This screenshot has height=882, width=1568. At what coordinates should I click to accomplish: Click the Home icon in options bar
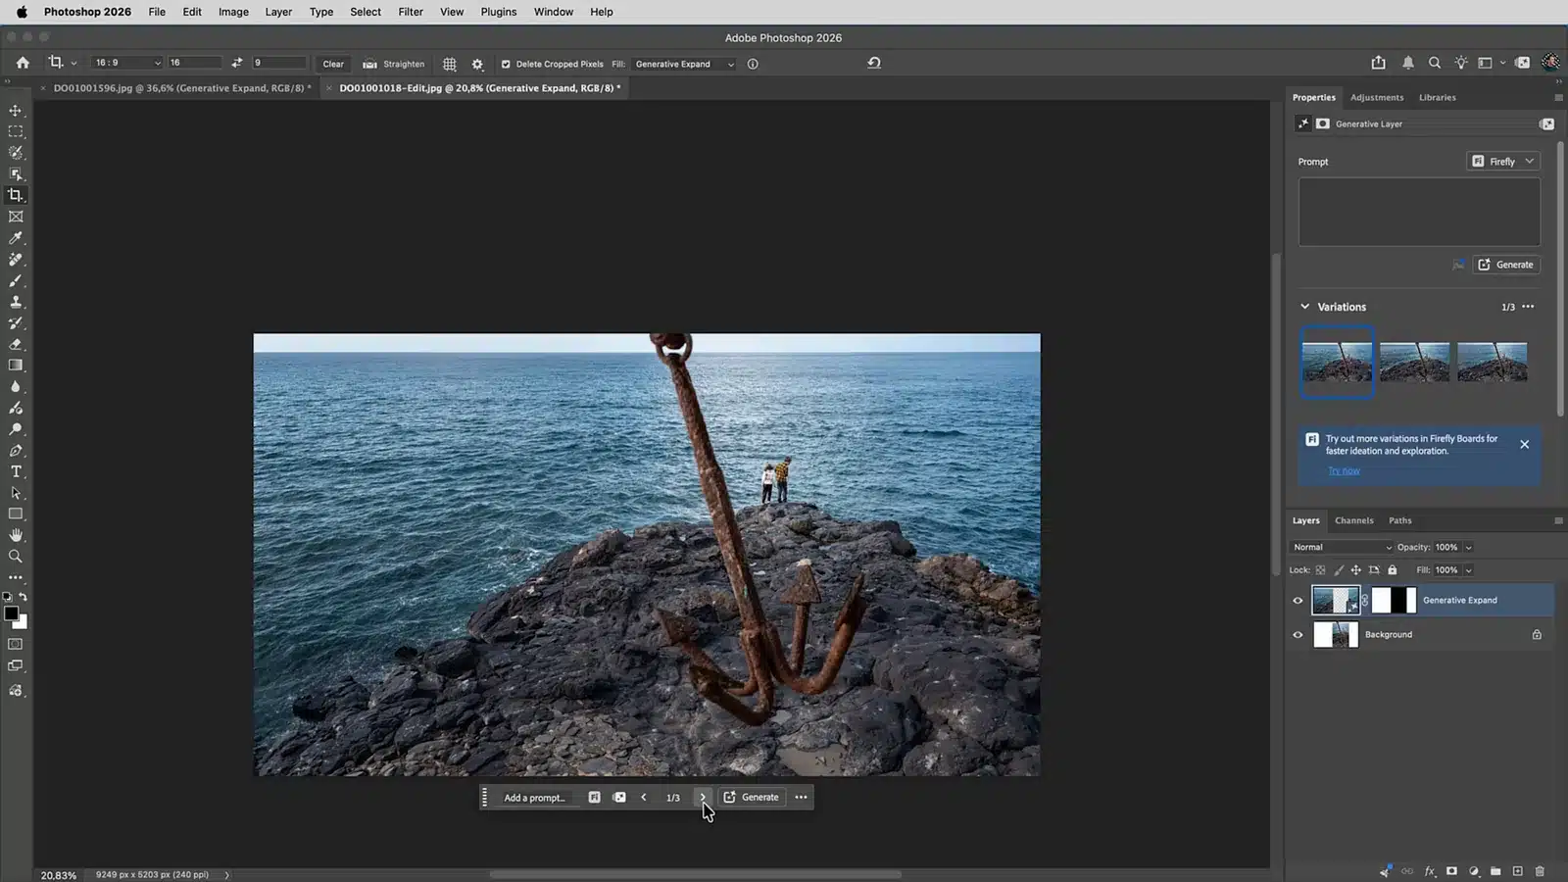click(x=23, y=63)
